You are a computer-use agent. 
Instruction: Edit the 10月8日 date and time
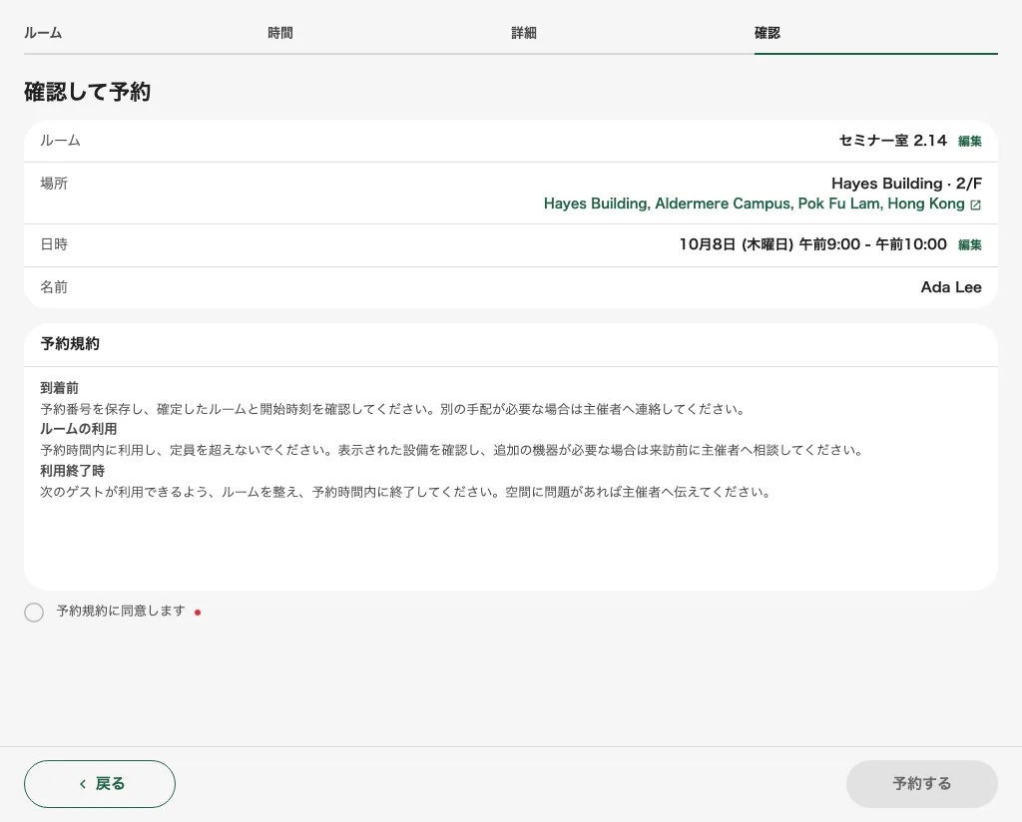tap(970, 245)
